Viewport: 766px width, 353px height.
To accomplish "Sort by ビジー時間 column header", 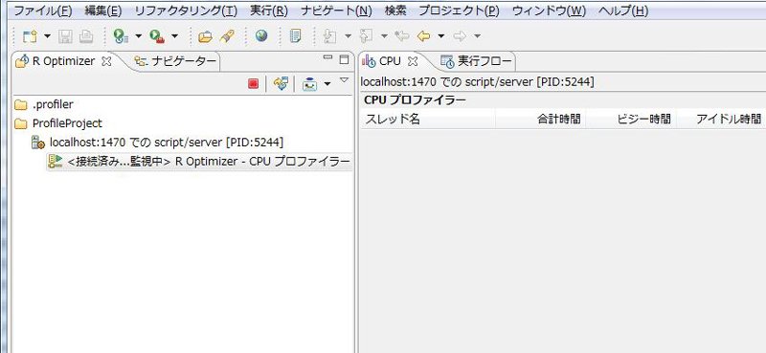I will tap(631, 120).
